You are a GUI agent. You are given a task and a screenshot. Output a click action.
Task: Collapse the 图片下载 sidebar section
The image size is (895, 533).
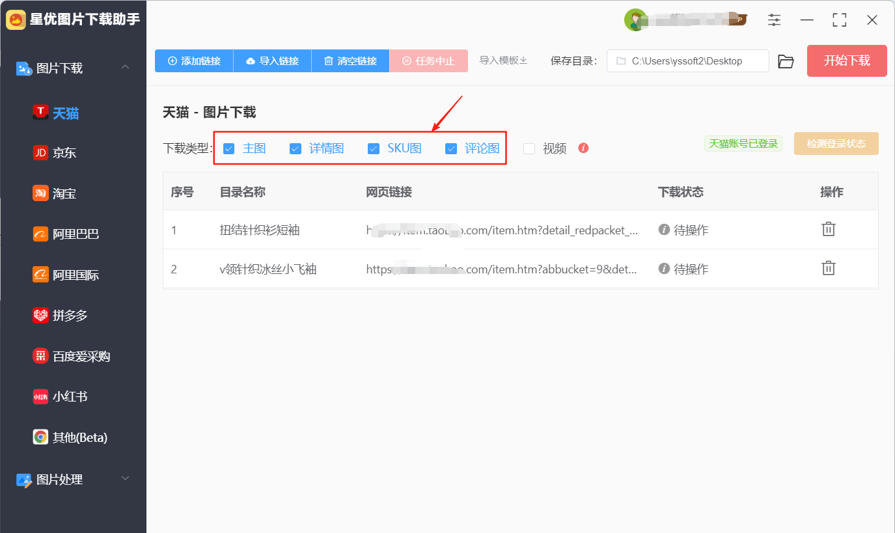coord(126,68)
